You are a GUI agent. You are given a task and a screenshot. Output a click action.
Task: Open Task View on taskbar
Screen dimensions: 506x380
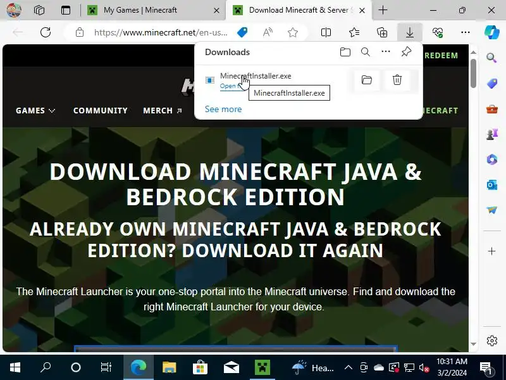pos(106,367)
